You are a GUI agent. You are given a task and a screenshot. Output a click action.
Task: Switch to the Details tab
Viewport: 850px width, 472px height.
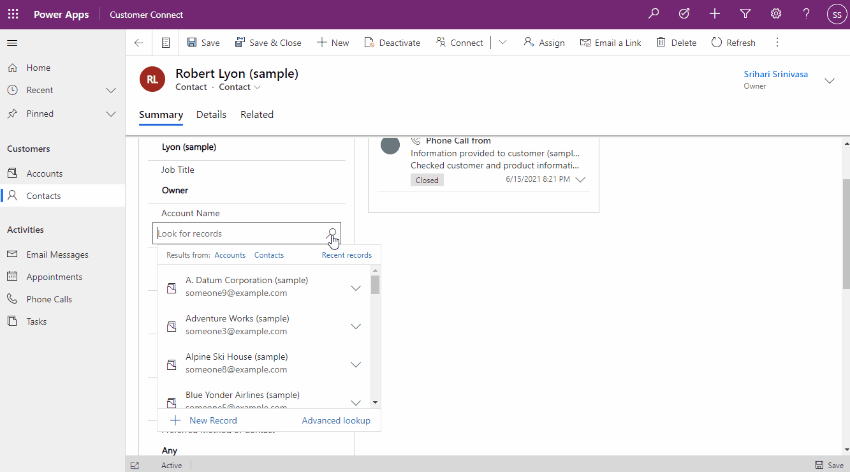tap(211, 115)
